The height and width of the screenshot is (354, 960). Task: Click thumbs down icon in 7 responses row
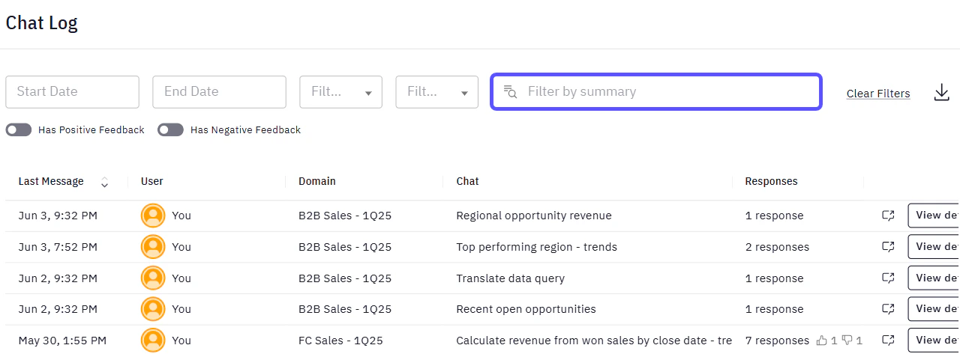tap(847, 341)
